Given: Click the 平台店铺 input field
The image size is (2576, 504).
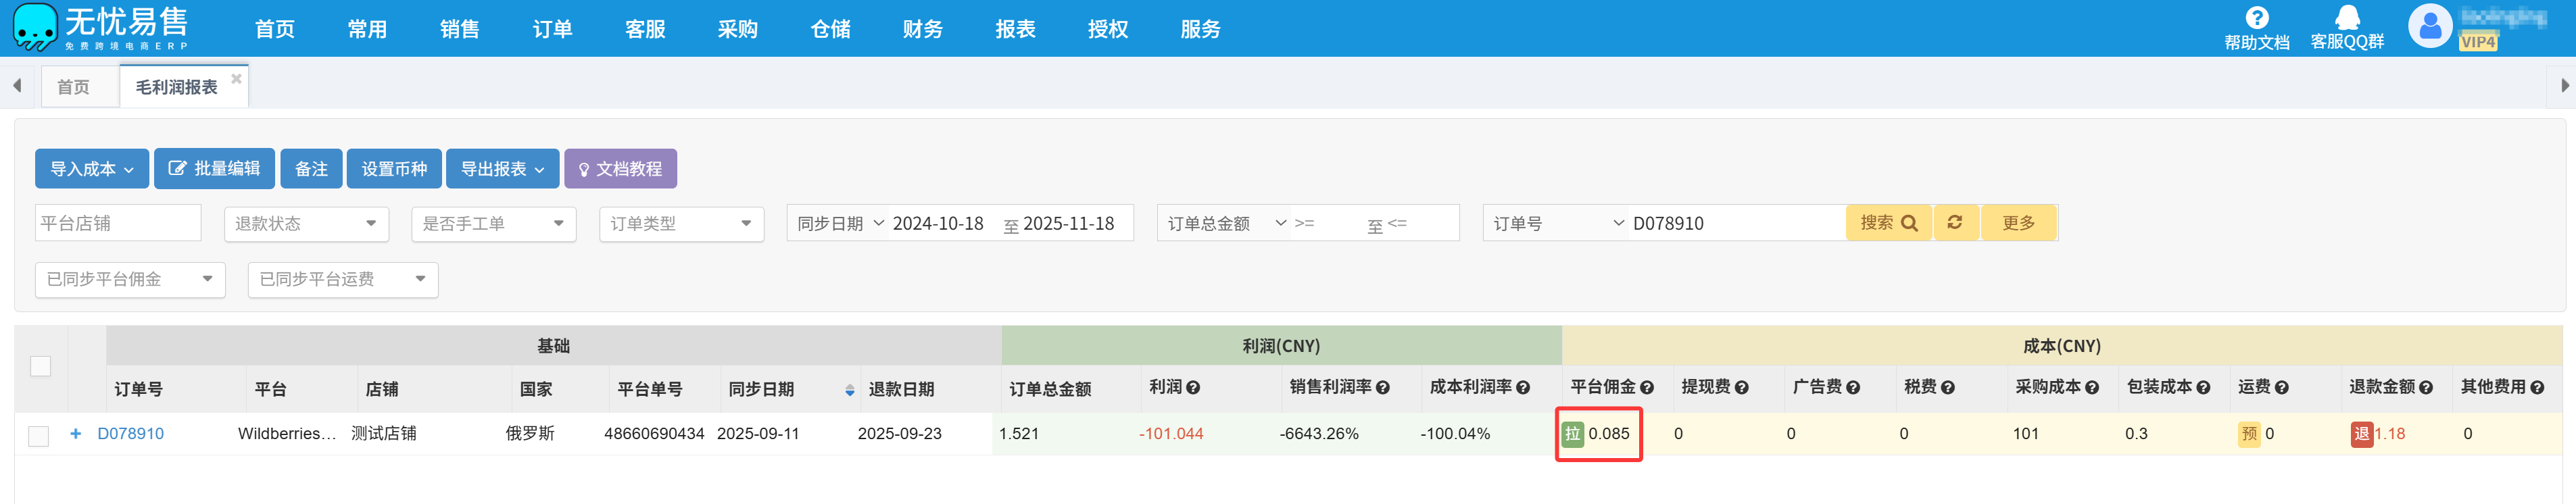Looking at the screenshot, I should 118,224.
